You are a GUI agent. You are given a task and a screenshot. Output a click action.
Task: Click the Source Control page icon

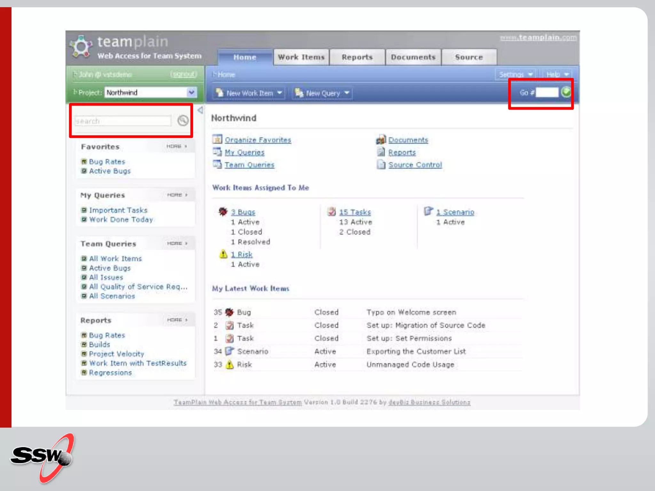pos(381,165)
